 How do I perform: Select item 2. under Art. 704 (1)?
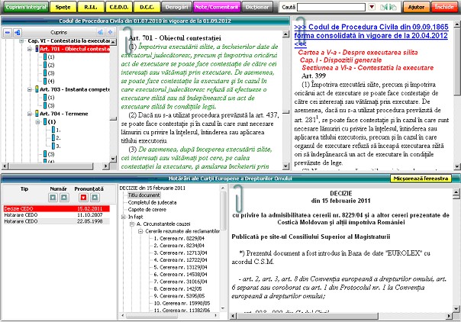tap(58, 138)
